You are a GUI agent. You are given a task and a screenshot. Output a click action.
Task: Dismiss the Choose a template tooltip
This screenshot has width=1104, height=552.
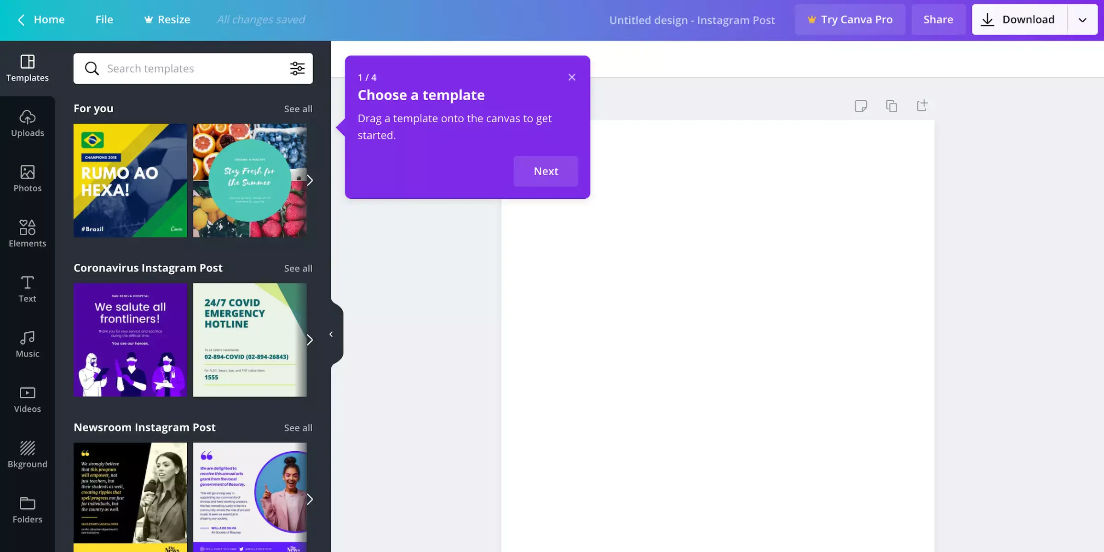click(571, 77)
